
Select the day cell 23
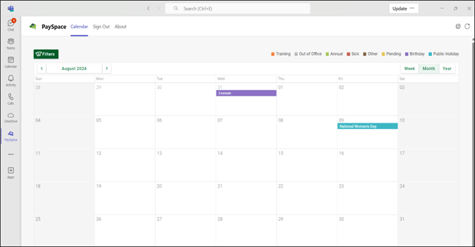[368, 198]
